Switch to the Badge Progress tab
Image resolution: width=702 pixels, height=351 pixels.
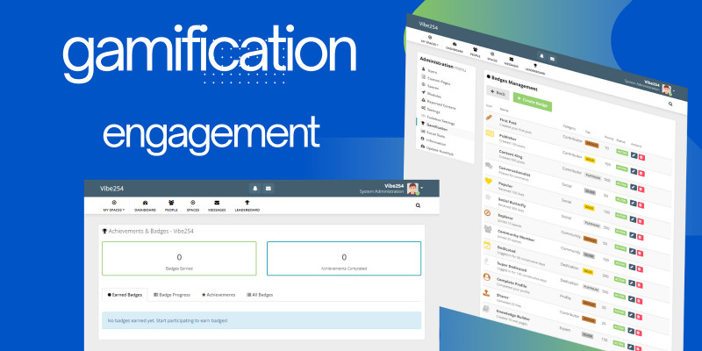coord(172,296)
